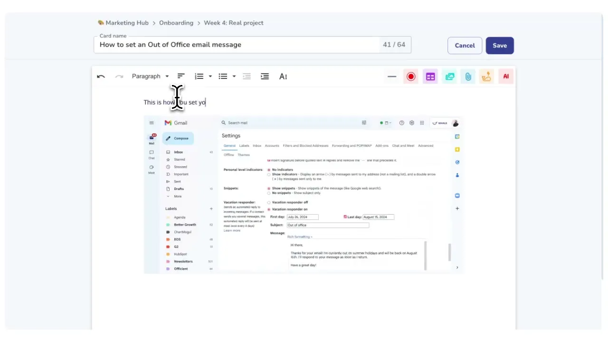The height and width of the screenshot is (342, 608).
Task: Click the General settings tab in Gmail screenshot
Action: pyautogui.click(x=229, y=146)
